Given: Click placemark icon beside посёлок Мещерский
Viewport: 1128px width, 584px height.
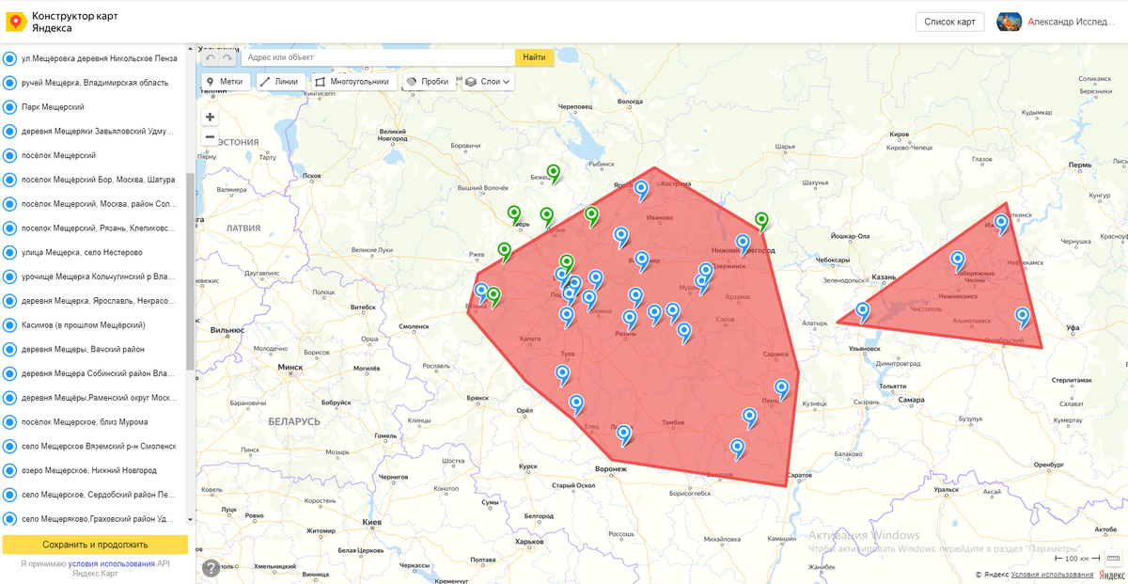Looking at the screenshot, I should point(10,155).
